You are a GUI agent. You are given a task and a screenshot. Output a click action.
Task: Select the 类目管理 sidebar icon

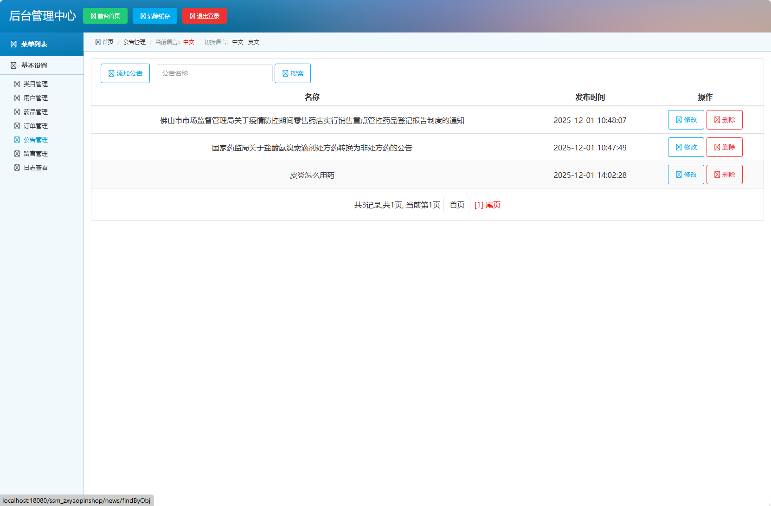(x=17, y=84)
